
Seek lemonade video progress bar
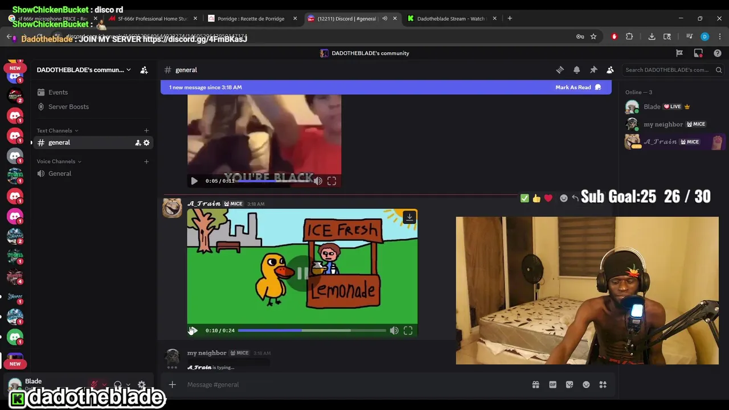312,330
